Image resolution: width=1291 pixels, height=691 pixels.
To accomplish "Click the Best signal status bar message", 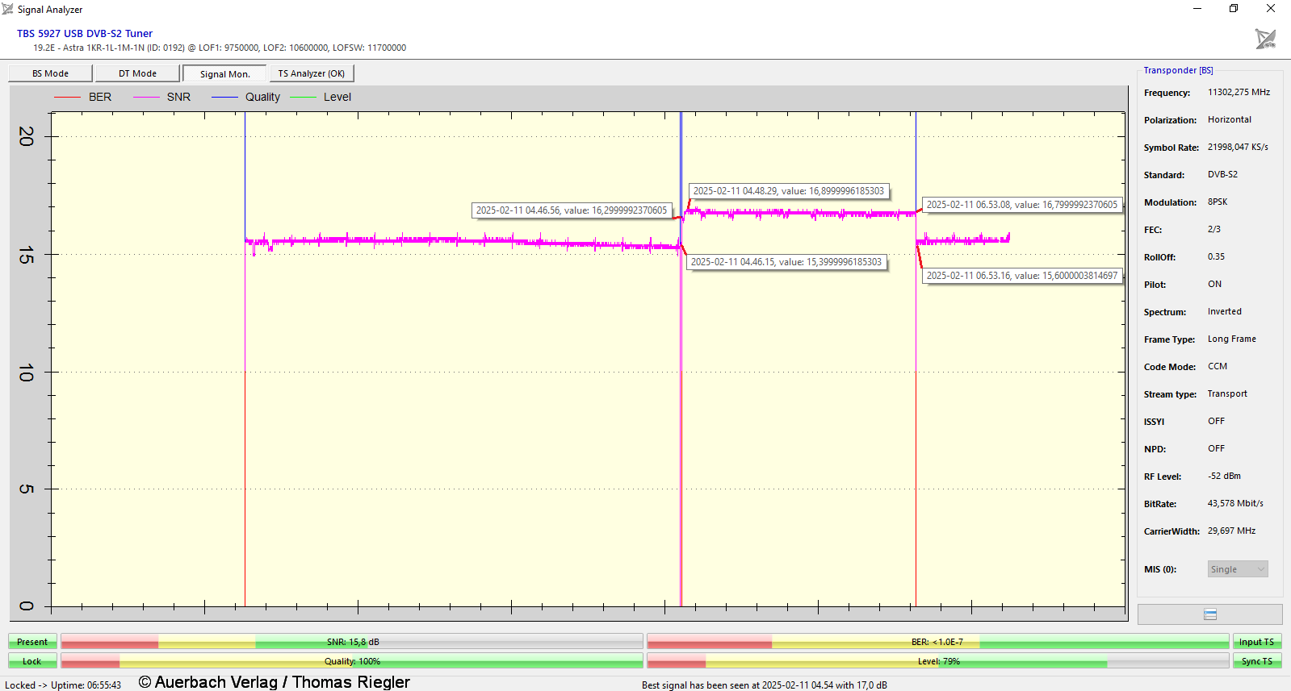I will (x=765, y=685).
